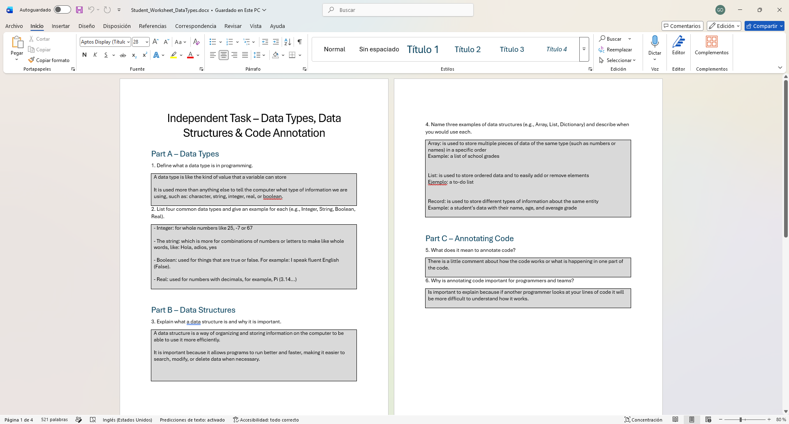789x424 pixels.
Task: Switch to Referencias tab
Action: tap(153, 26)
